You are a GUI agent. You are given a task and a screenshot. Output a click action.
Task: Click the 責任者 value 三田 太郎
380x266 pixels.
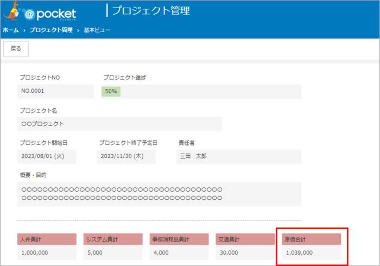click(x=238, y=156)
